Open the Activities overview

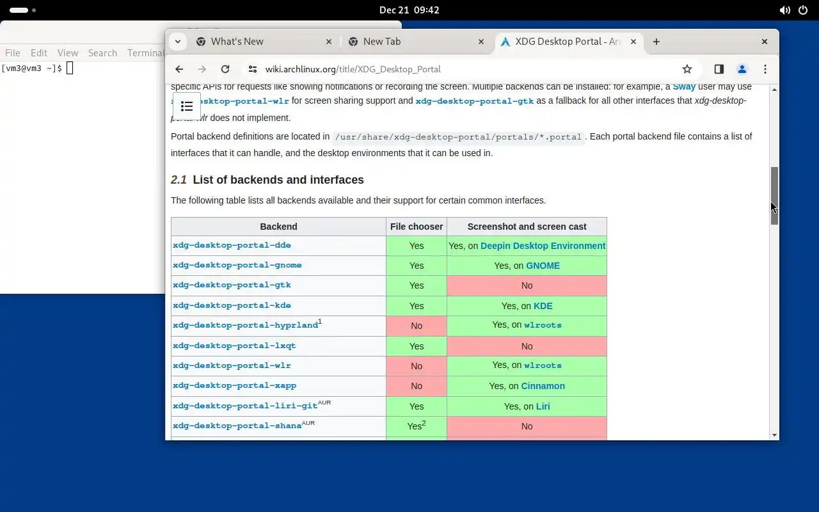coord(23,10)
